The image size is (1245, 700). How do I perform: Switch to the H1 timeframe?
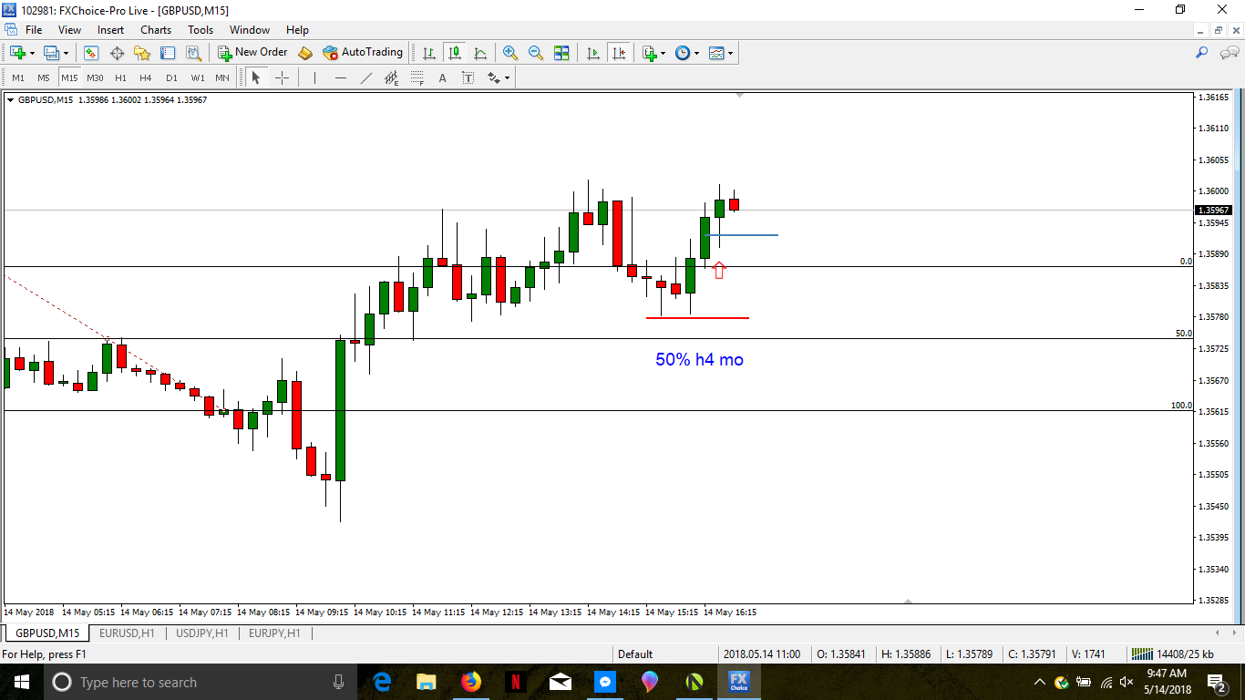point(120,78)
